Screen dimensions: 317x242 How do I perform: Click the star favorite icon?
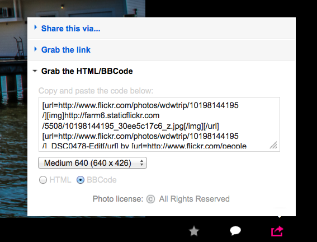click(194, 231)
